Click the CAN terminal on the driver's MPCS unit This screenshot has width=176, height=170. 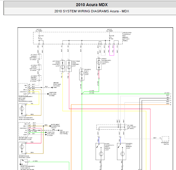pyautogui.click(x=26, y=132)
